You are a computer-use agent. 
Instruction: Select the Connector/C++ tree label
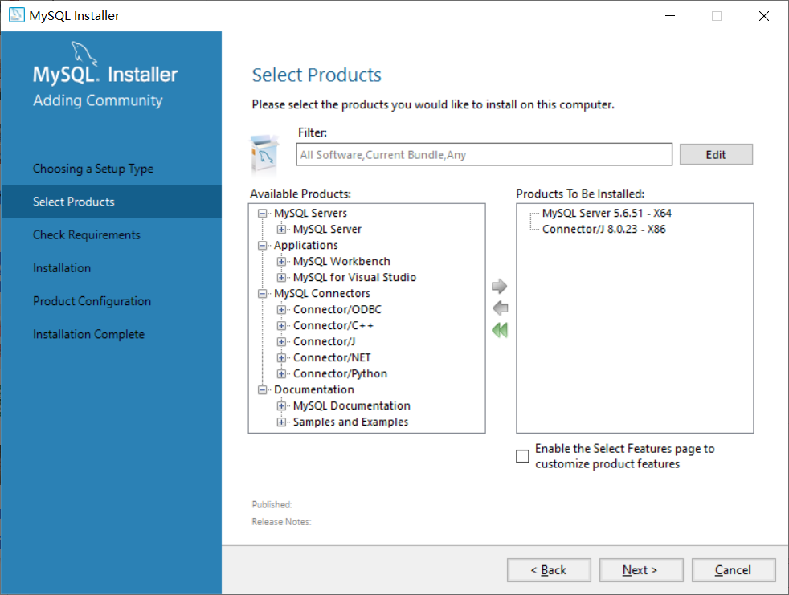pyautogui.click(x=333, y=326)
